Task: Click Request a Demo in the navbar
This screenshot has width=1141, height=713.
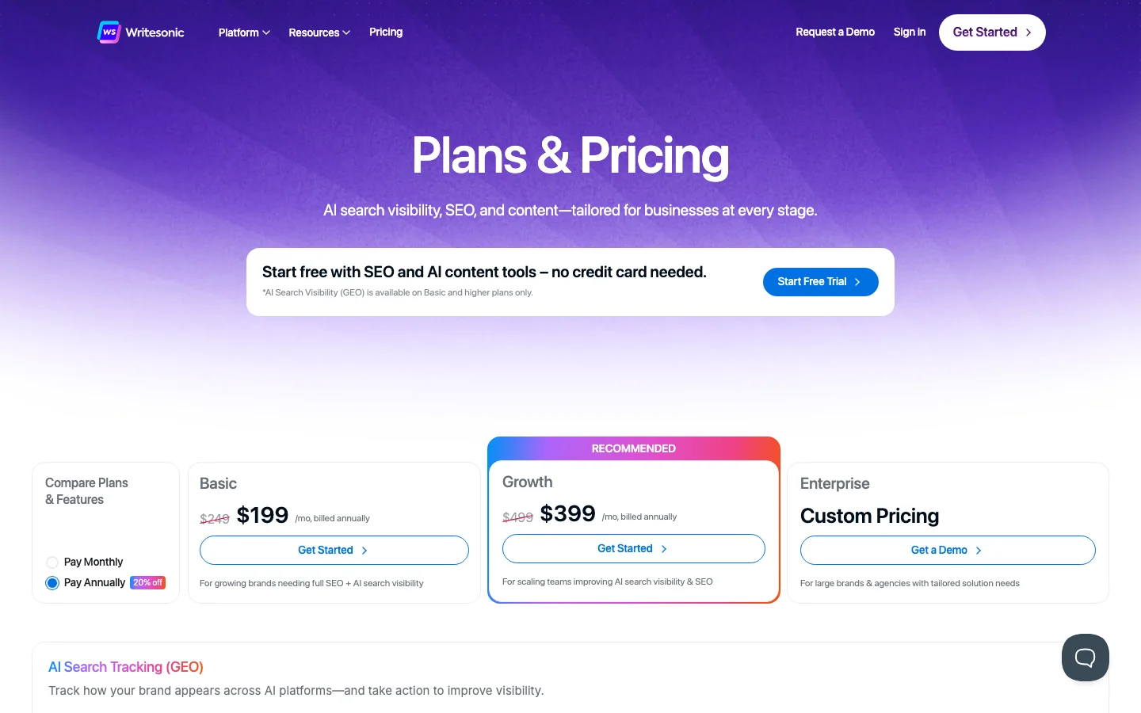Action: [835, 32]
